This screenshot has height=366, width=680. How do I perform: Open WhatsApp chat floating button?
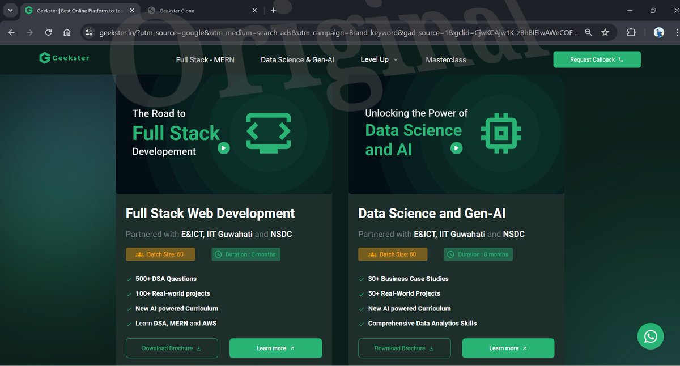[651, 337]
